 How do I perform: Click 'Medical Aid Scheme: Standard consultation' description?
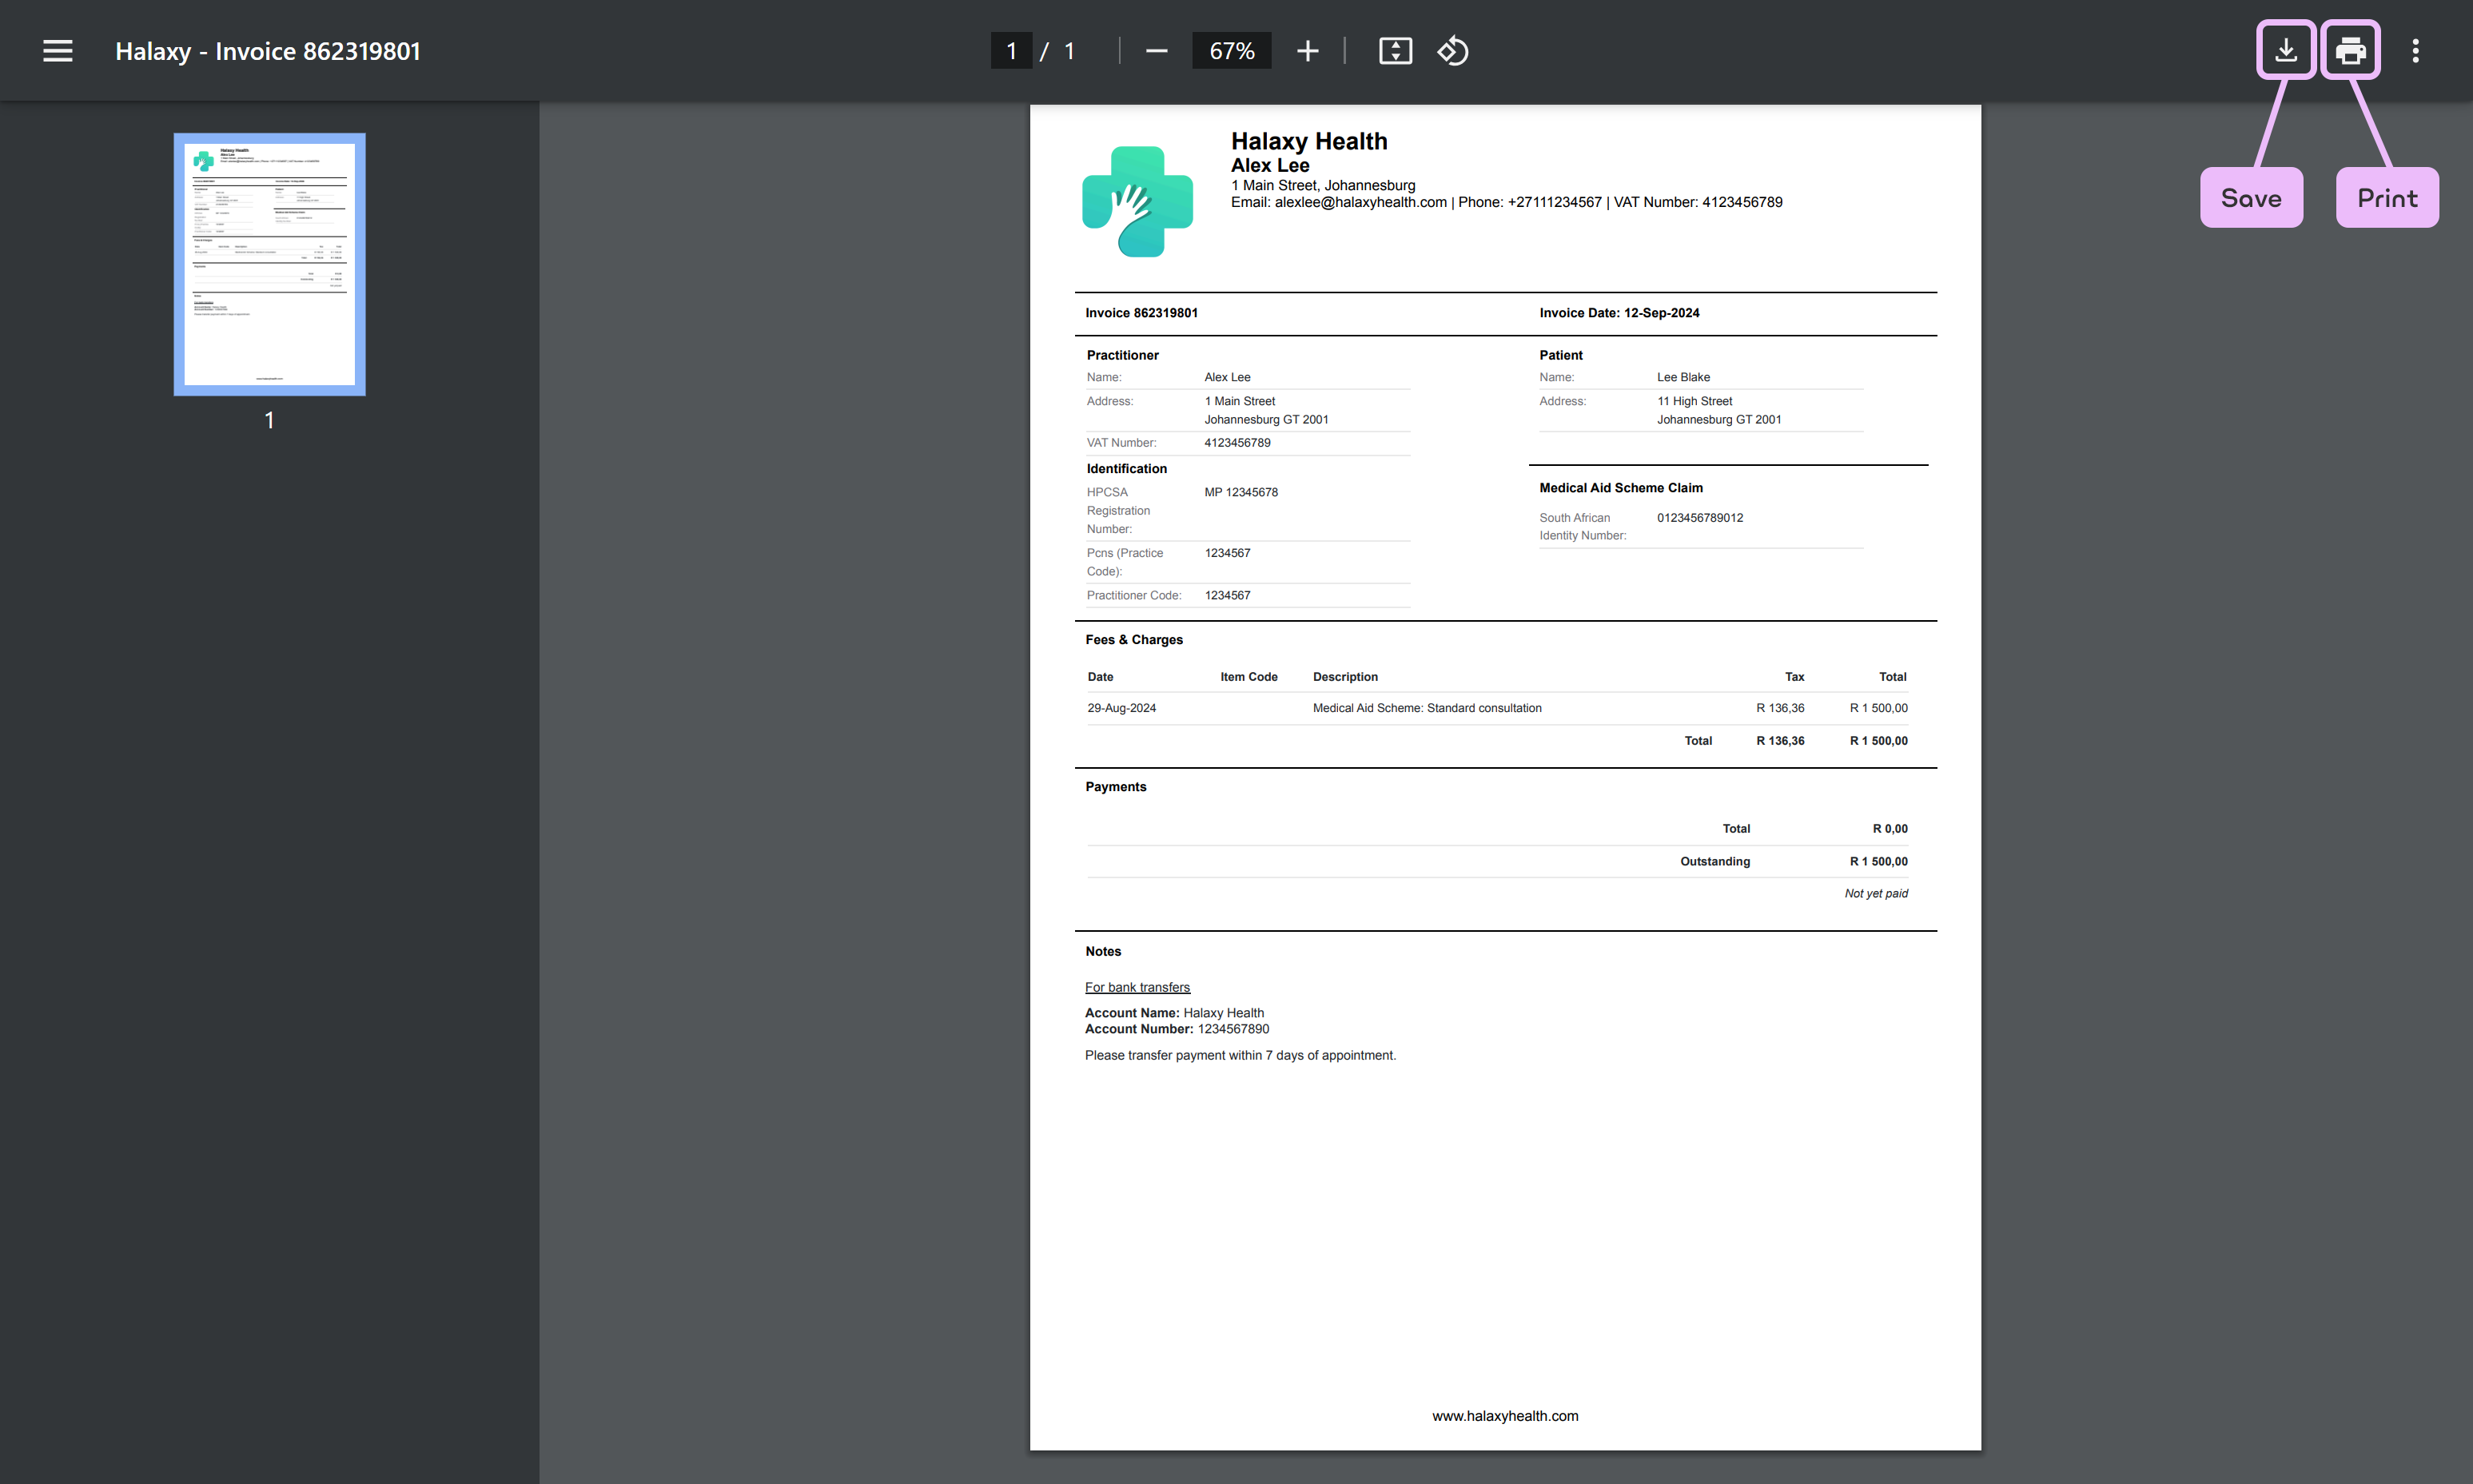1427,708
